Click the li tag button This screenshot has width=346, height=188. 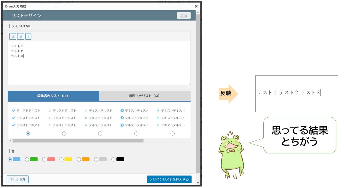pos(28,37)
